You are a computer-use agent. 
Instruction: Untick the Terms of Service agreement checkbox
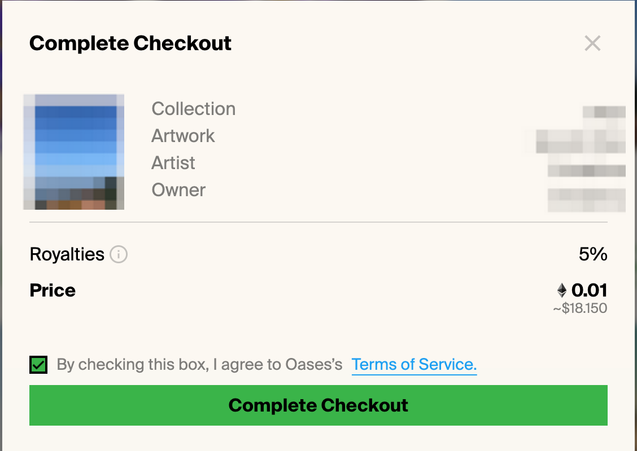click(38, 365)
